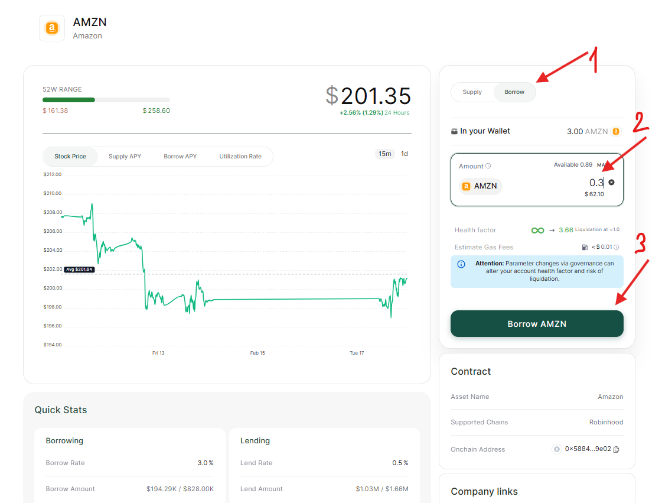The height and width of the screenshot is (503, 662).
Task: View the Utilization Rate chart tab
Action: click(240, 157)
